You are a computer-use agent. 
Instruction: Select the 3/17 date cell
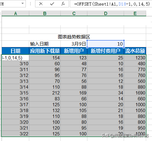click(x=15, y=105)
